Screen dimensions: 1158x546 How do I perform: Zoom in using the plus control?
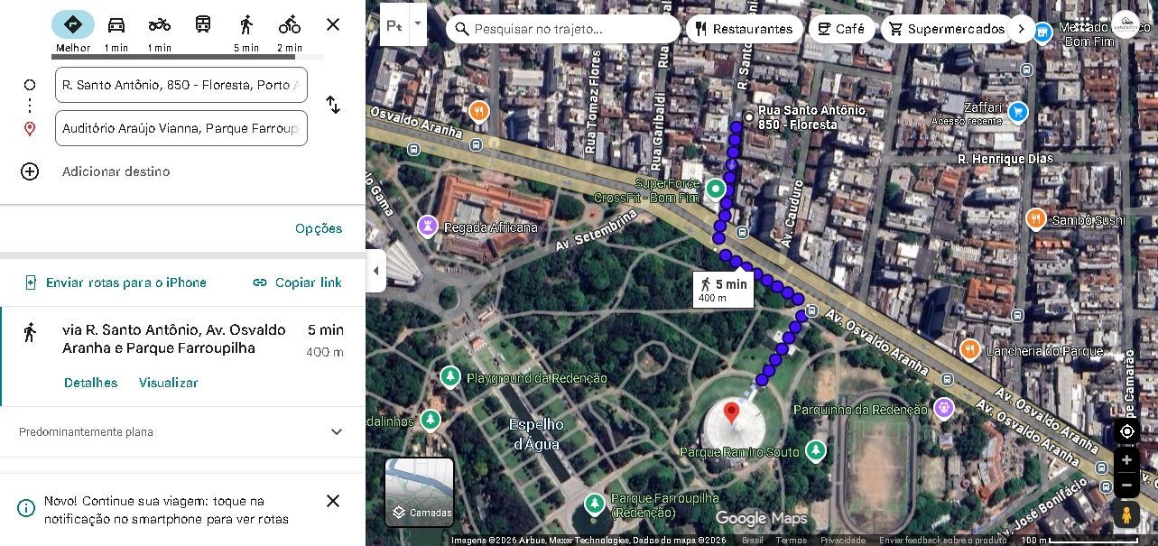pyautogui.click(x=1126, y=459)
